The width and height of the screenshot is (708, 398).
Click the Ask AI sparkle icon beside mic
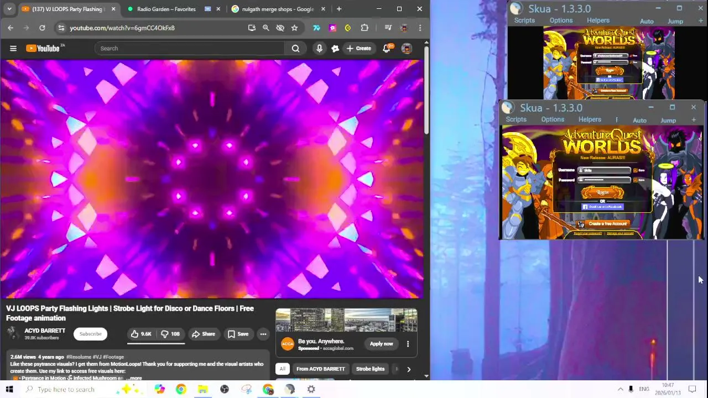[x=335, y=48]
